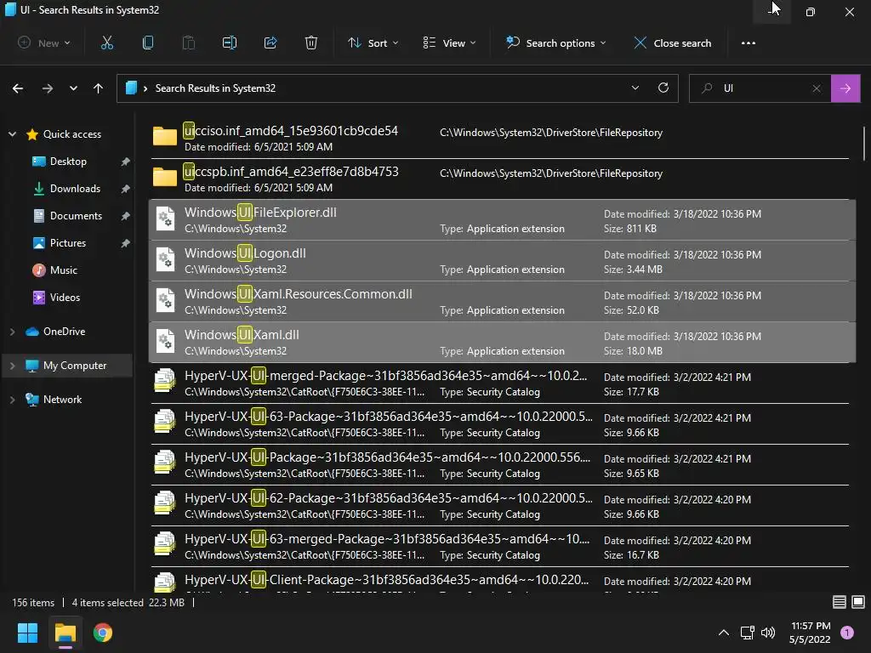Go up one folder level
Screen dimensions: 871x653
coord(99,88)
